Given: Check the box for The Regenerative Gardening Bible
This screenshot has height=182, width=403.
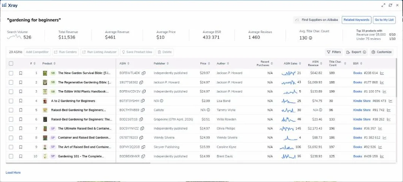Looking at the screenshot, I should coord(11,82).
